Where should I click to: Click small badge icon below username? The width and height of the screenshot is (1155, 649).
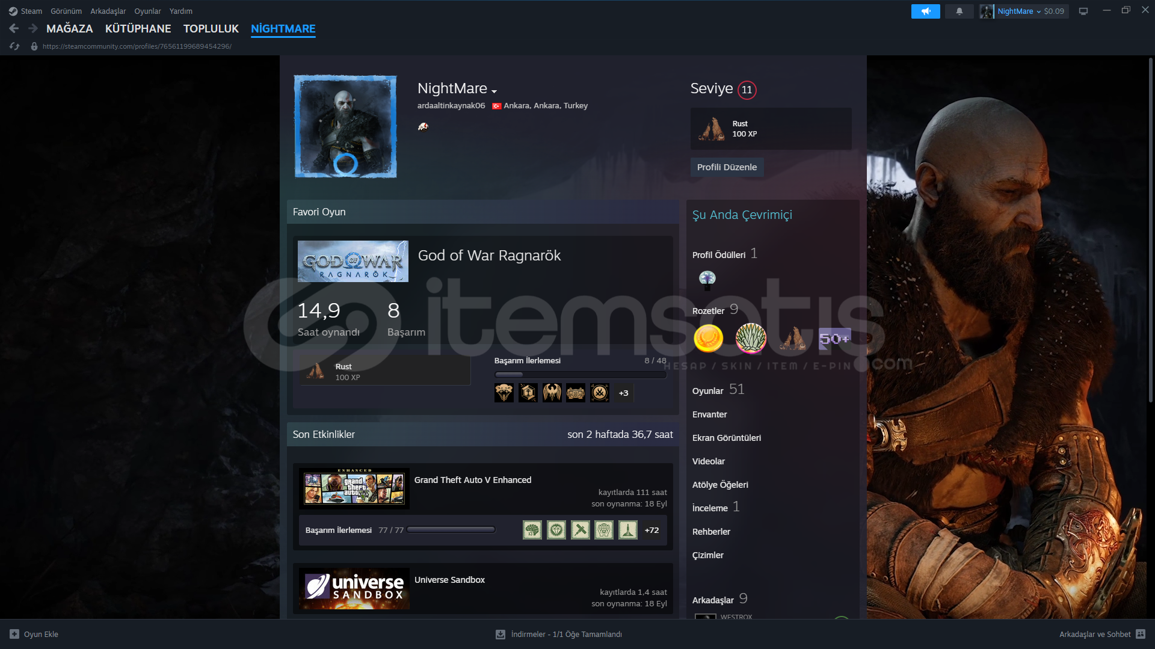(x=423, y=126)
